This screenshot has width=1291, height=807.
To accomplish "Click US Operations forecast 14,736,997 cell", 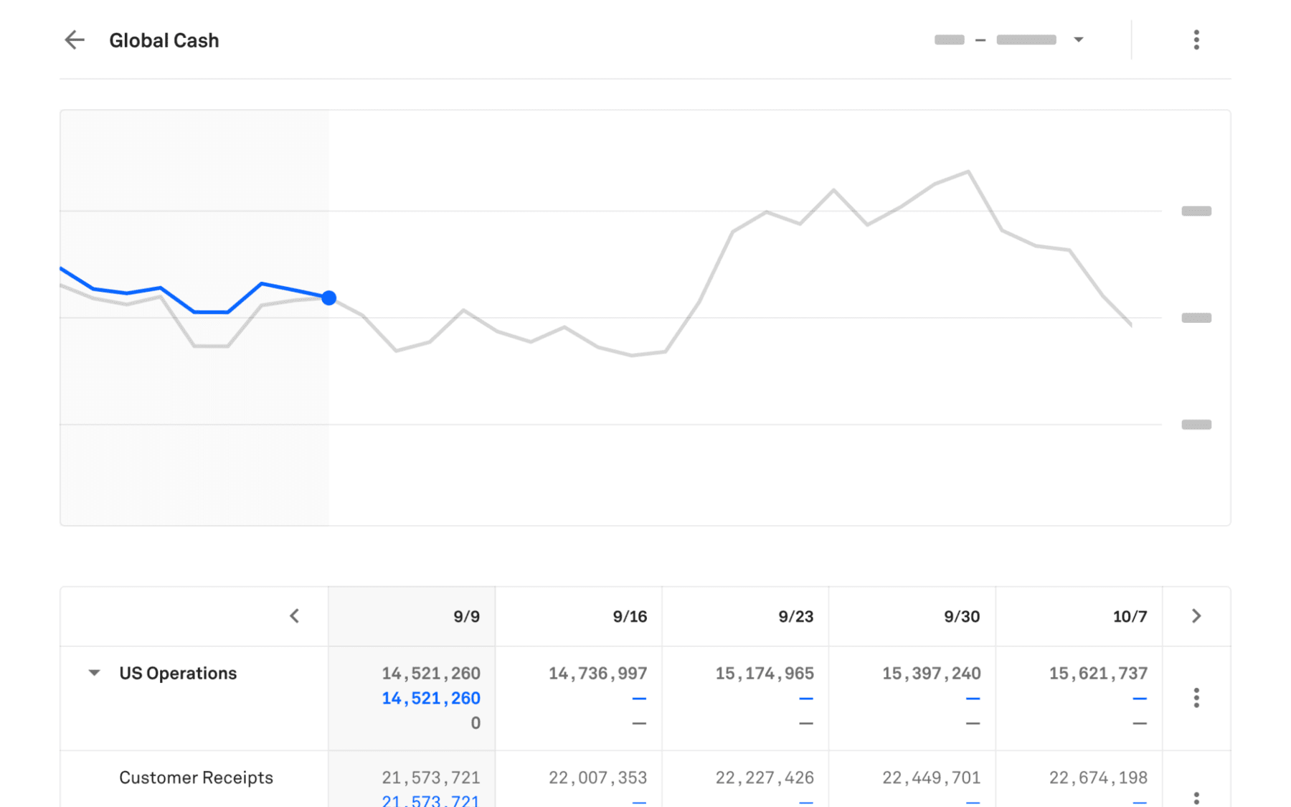I will point(597,674).
